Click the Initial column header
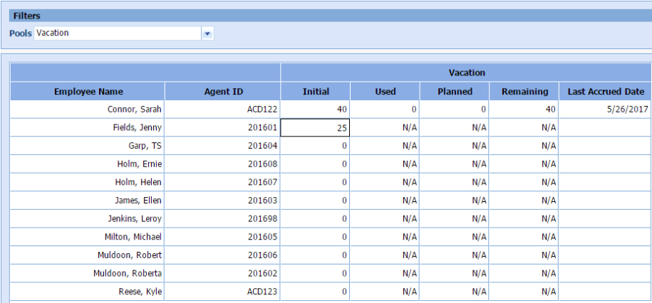Screen dimensions: 652x303 [316, 92]
